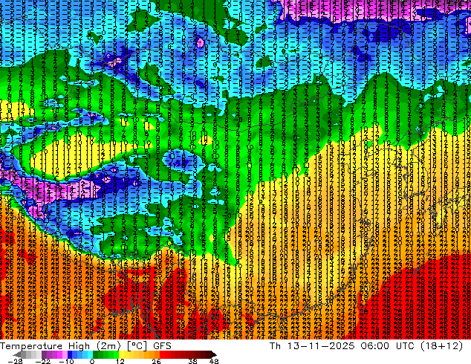Click the dark maroon right legend arrow

(213, 354)
